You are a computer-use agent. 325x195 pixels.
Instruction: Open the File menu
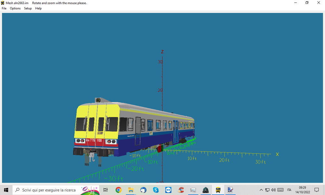pyautogui.click(x=4, y=8)
